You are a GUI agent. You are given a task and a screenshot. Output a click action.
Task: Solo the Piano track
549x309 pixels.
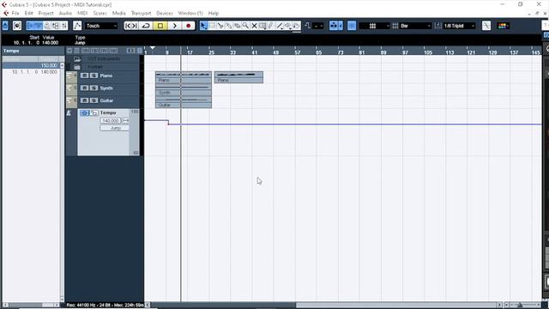[94, 76]
